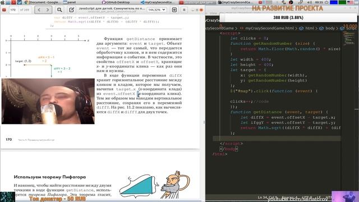Click the closing </body> tag in editor

pyautogui.click(x=229, y=149)
